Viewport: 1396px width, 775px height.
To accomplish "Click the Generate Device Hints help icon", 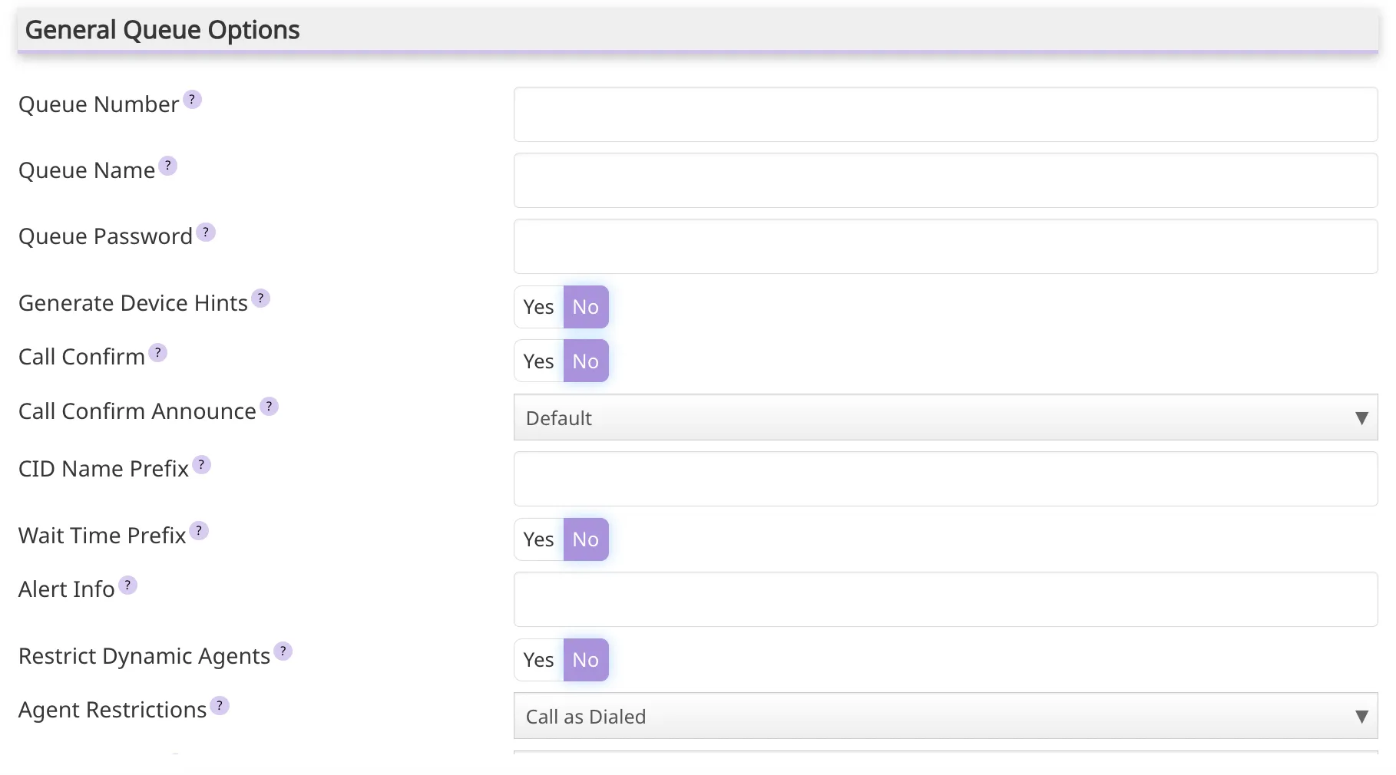I will pyautogui.click(x=260, y=297).
